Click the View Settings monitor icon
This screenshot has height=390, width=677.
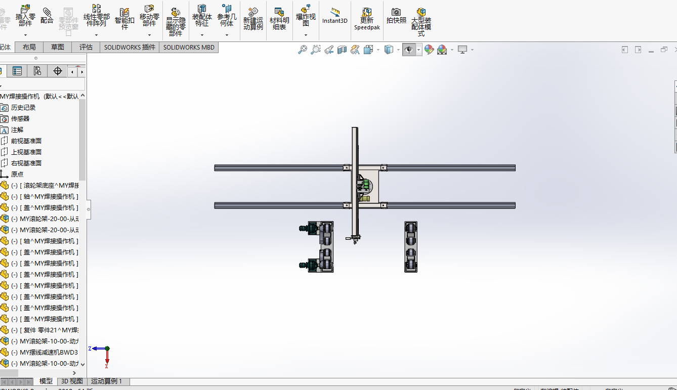[462, 50]
